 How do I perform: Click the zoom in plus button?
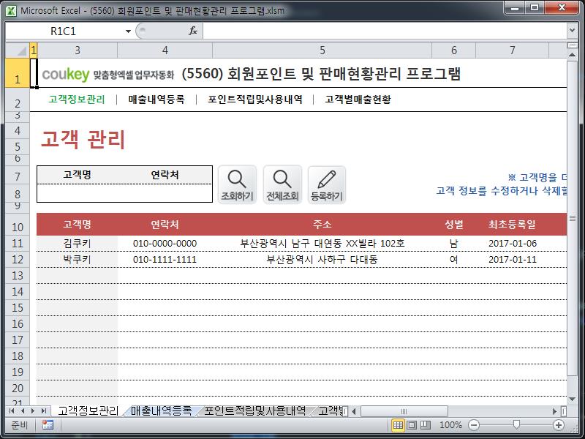559,425
